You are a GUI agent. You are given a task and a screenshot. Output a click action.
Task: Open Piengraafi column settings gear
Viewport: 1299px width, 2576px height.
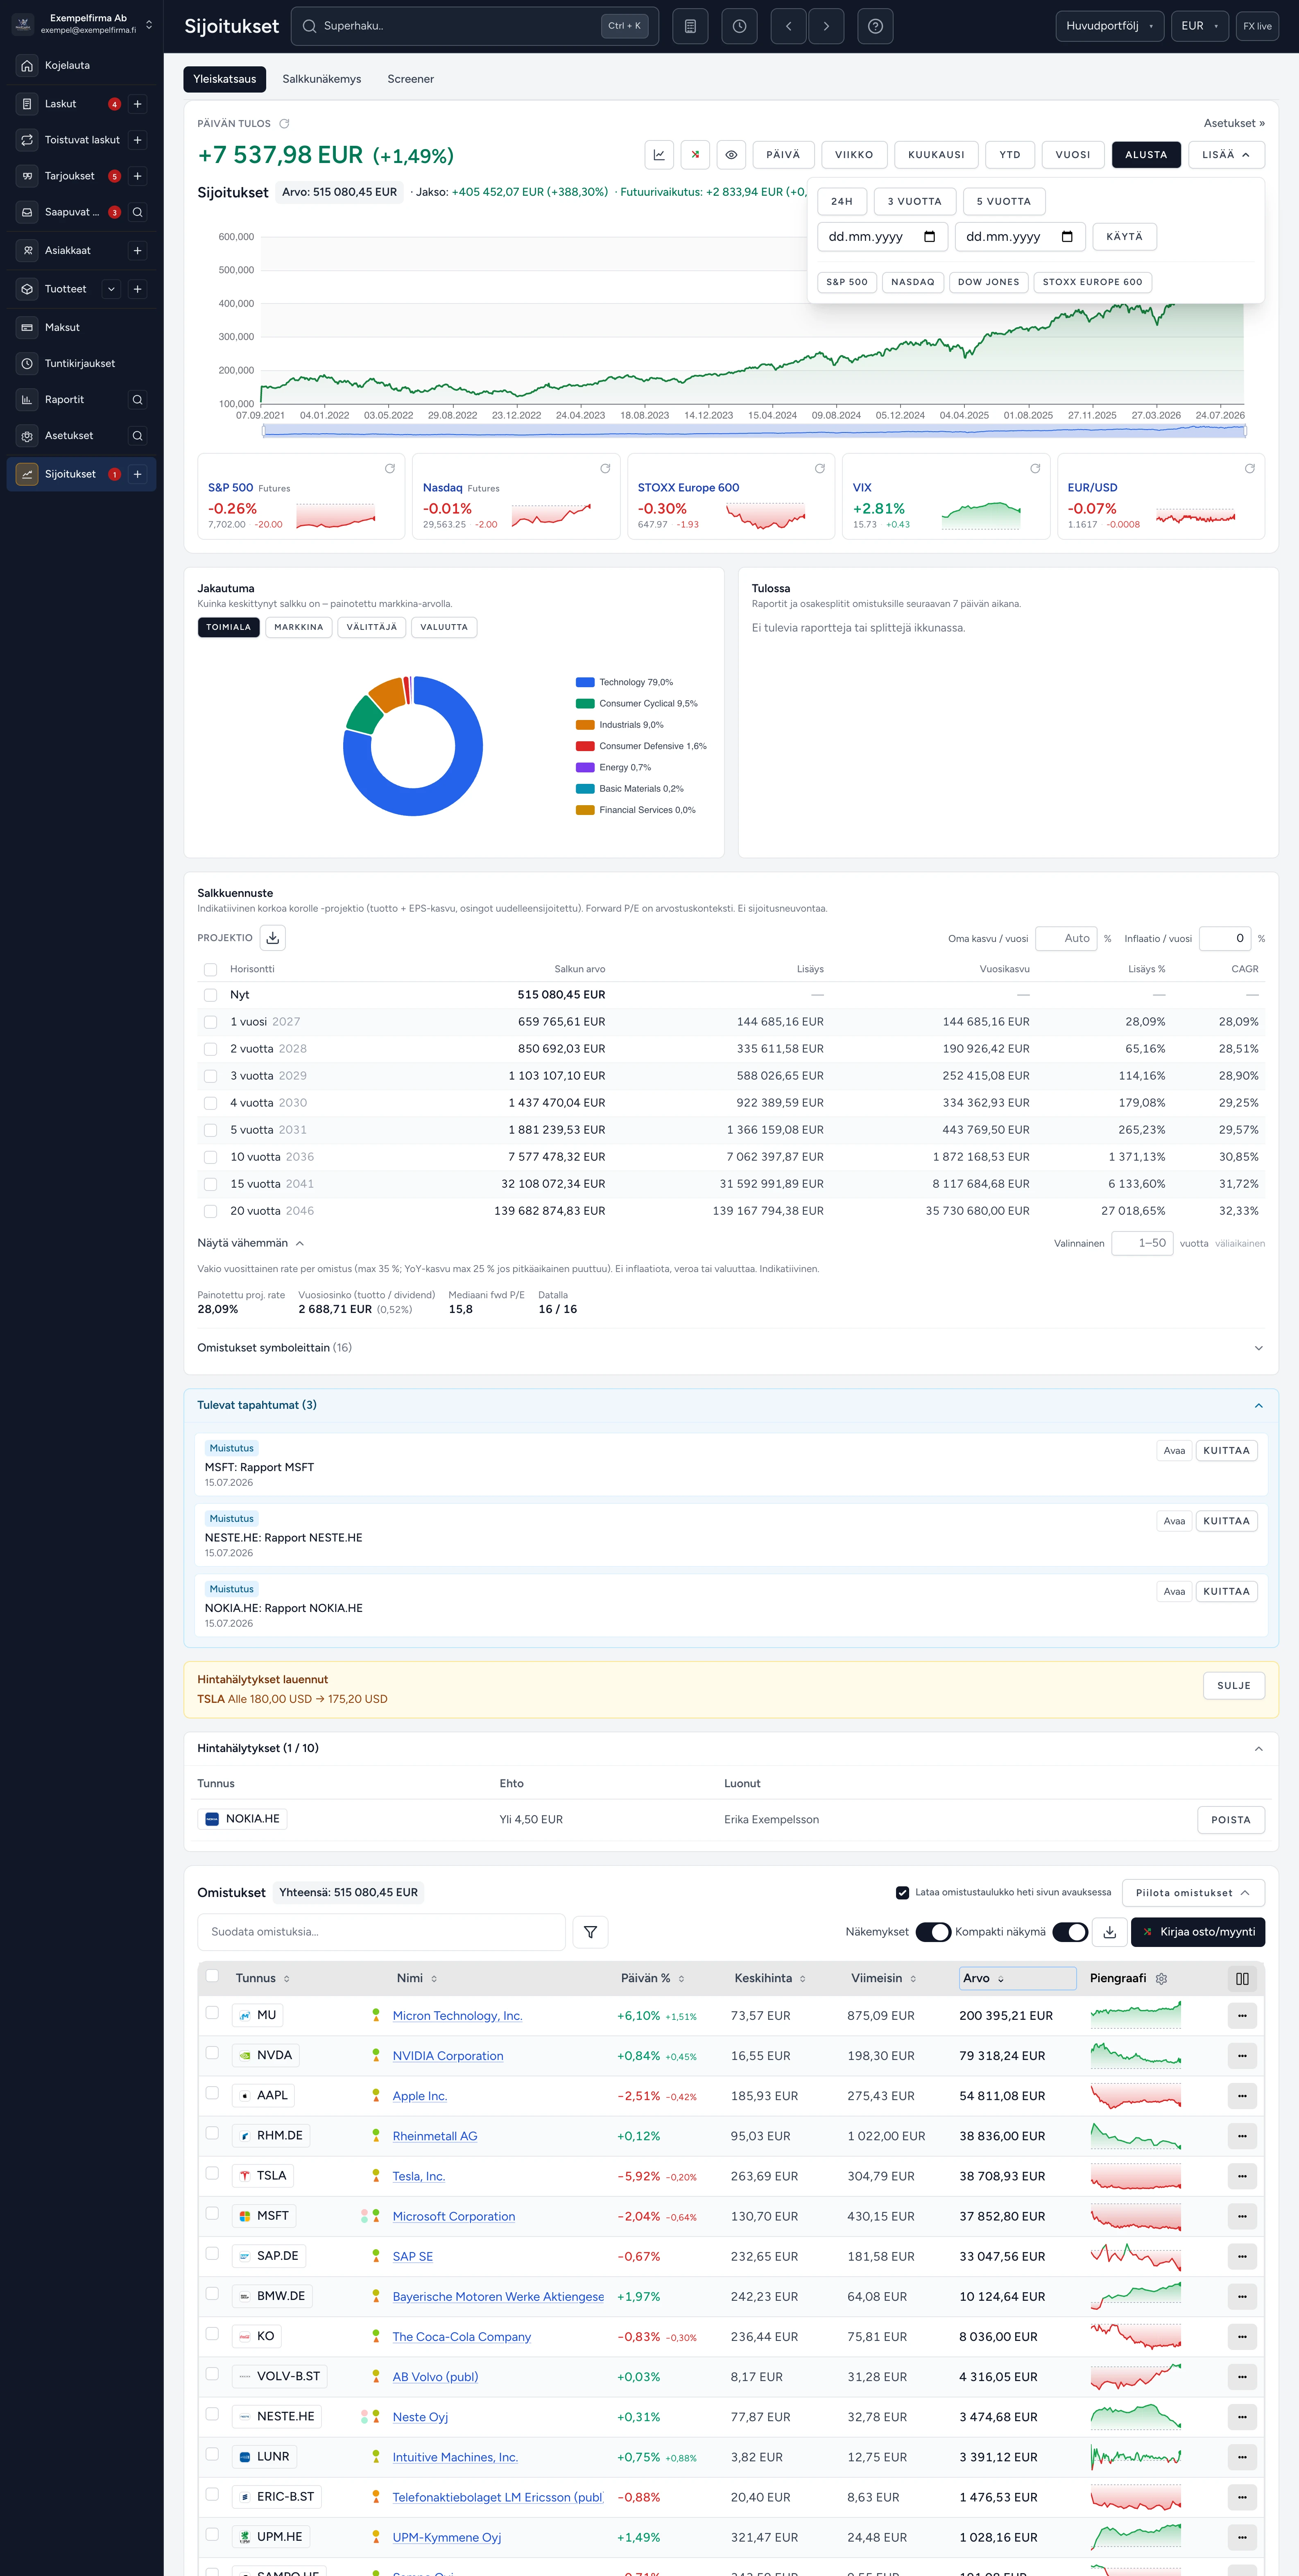[1161, 1979]
